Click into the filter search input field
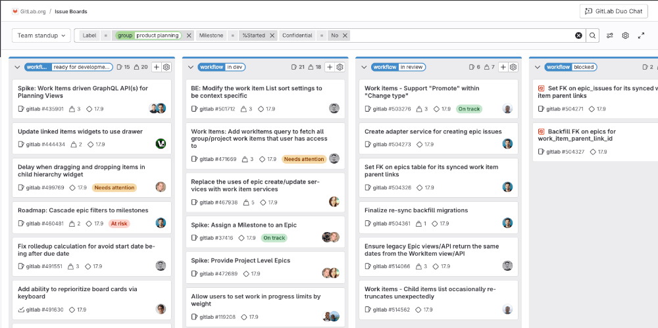 click(x=461, y=35)
